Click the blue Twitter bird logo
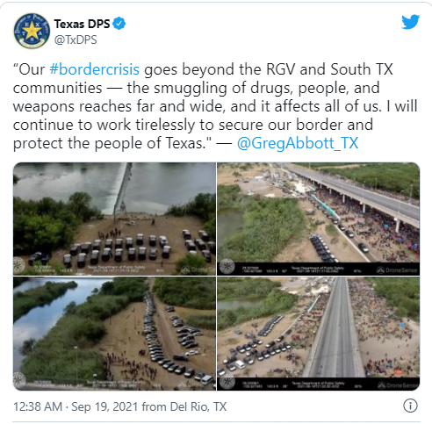 [x=410, y=22]
